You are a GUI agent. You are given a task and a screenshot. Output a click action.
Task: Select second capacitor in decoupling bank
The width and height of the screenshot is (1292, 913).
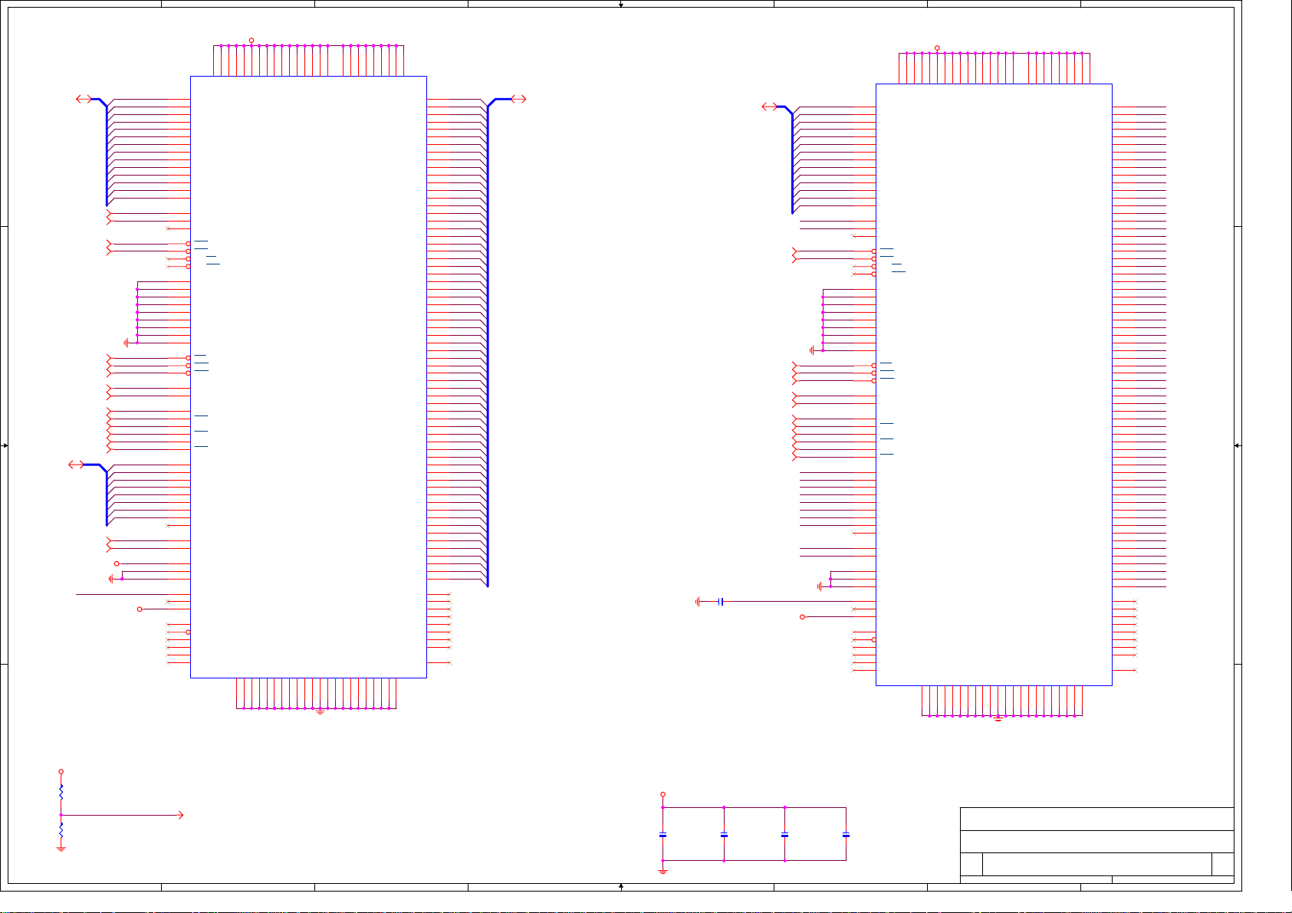tap(724, 834)
